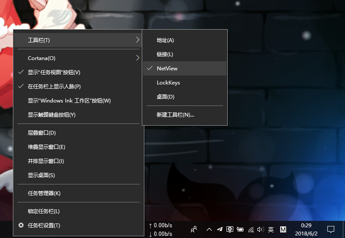Open the clock showing 0:29 2018/6/2
The height and width of the screenshot is (238, 345).
(306, 229)
